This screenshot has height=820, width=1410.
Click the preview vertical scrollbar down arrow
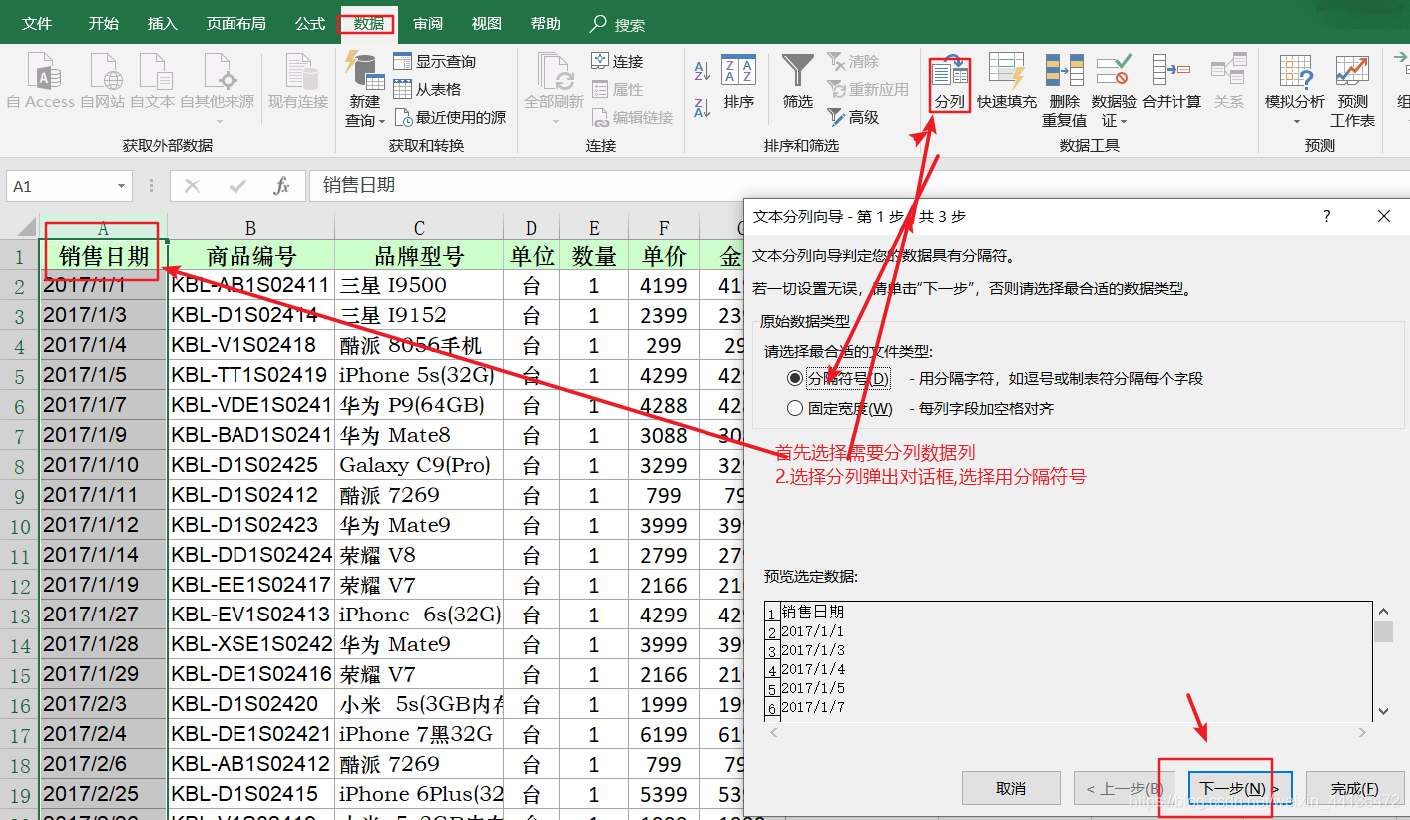pyautogui.click(x=1384, y=711)
